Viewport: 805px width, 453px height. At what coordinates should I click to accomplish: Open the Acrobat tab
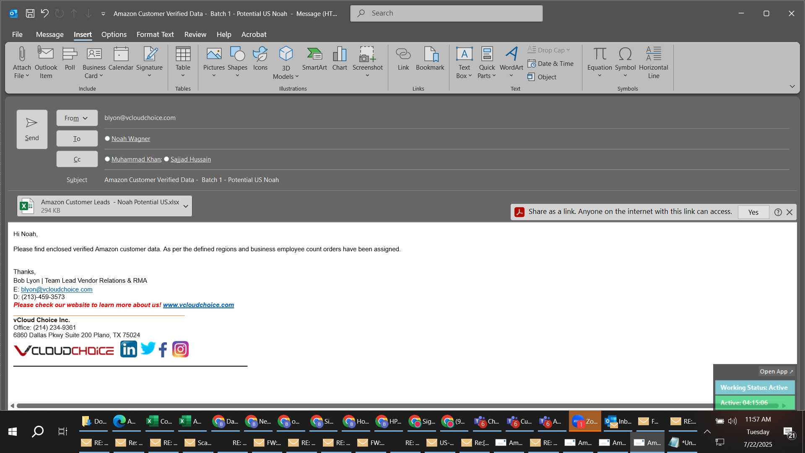pos(254,34)
